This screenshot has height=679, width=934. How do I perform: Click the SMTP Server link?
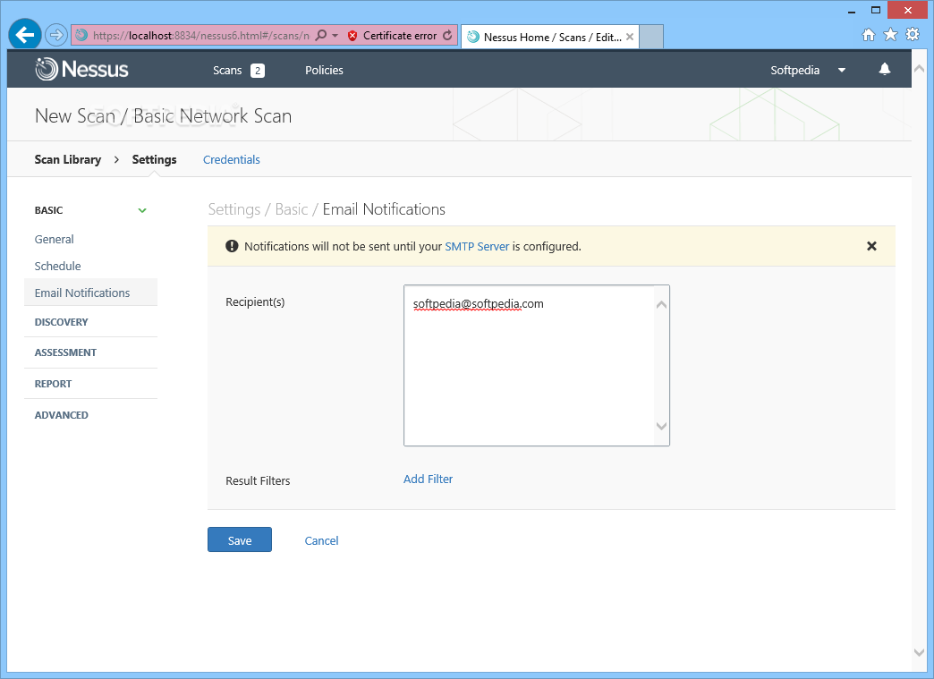pos(477,247)
